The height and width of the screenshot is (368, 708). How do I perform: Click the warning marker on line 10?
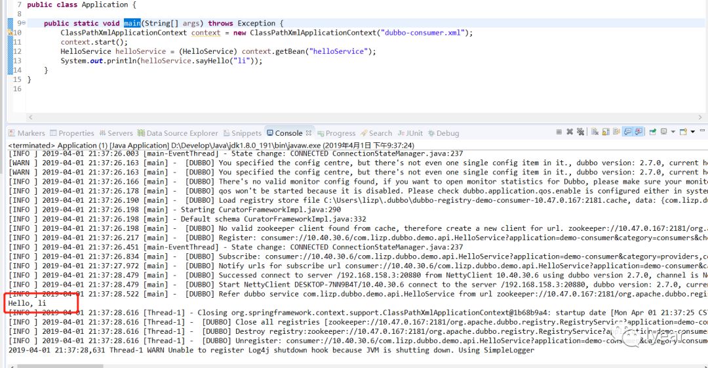point(10,33)
